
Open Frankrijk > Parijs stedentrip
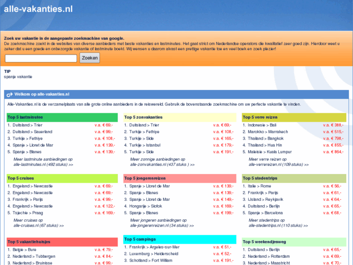point(263,193)
